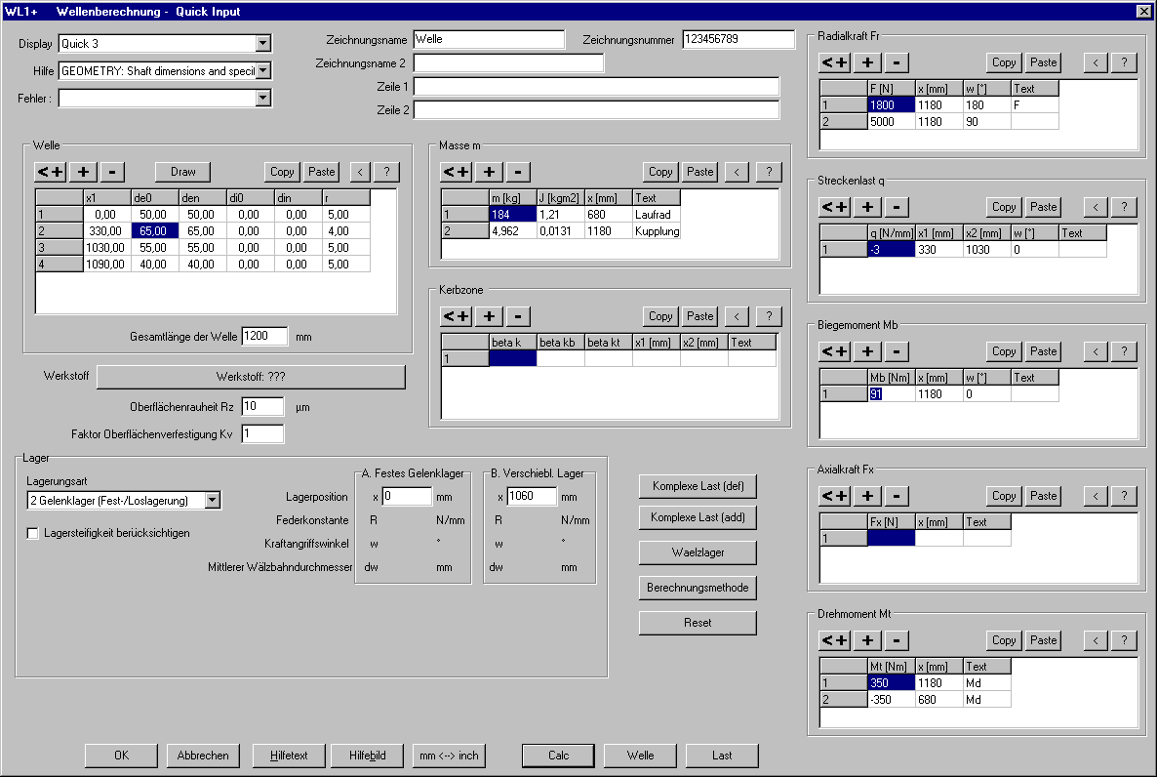Open the Display dropdown showing Quick 3
Viewport: 1157px width, 777px height.
click(262, 43)
